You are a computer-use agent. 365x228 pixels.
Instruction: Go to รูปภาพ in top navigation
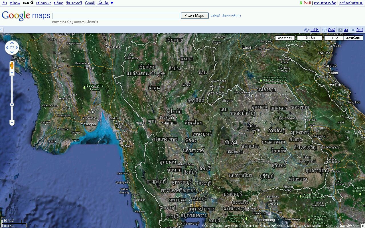(x=15, y=3)
